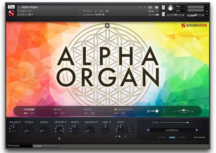Click the WIDTH knob

pos(75,129)
